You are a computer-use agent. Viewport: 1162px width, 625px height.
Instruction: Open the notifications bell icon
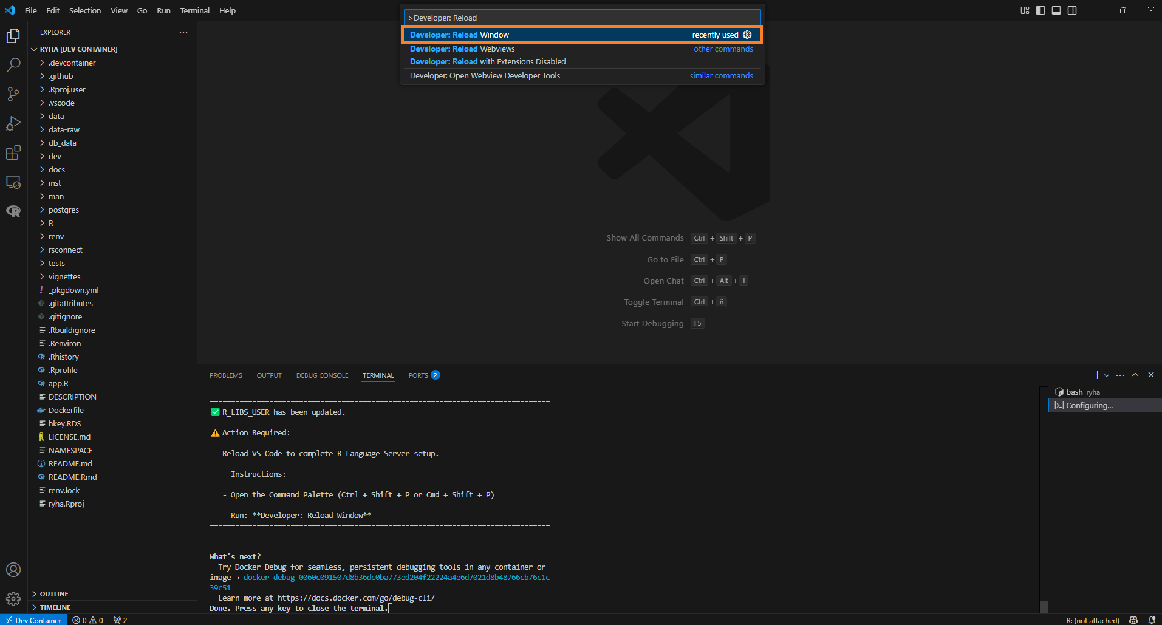click(x=1152, y=620)
